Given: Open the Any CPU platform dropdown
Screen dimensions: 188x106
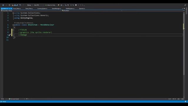Looking at the screenshot, I should (39, 5).
